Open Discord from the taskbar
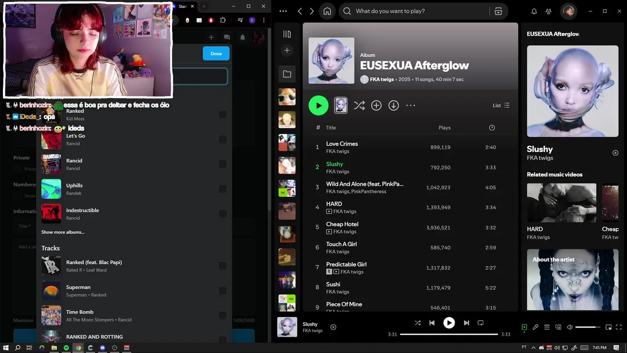The height and width of the screenshot is (353, 627). pos(102,348)
